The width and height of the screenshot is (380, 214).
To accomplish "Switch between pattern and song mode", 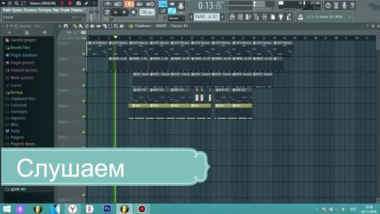I will click(x=107, y=12).
